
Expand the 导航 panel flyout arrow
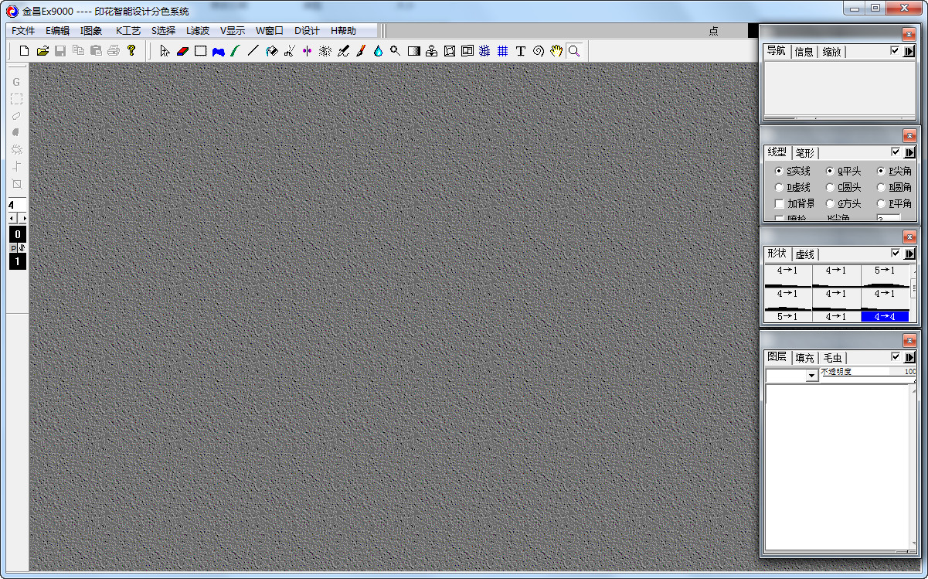[x=909, y=51]
